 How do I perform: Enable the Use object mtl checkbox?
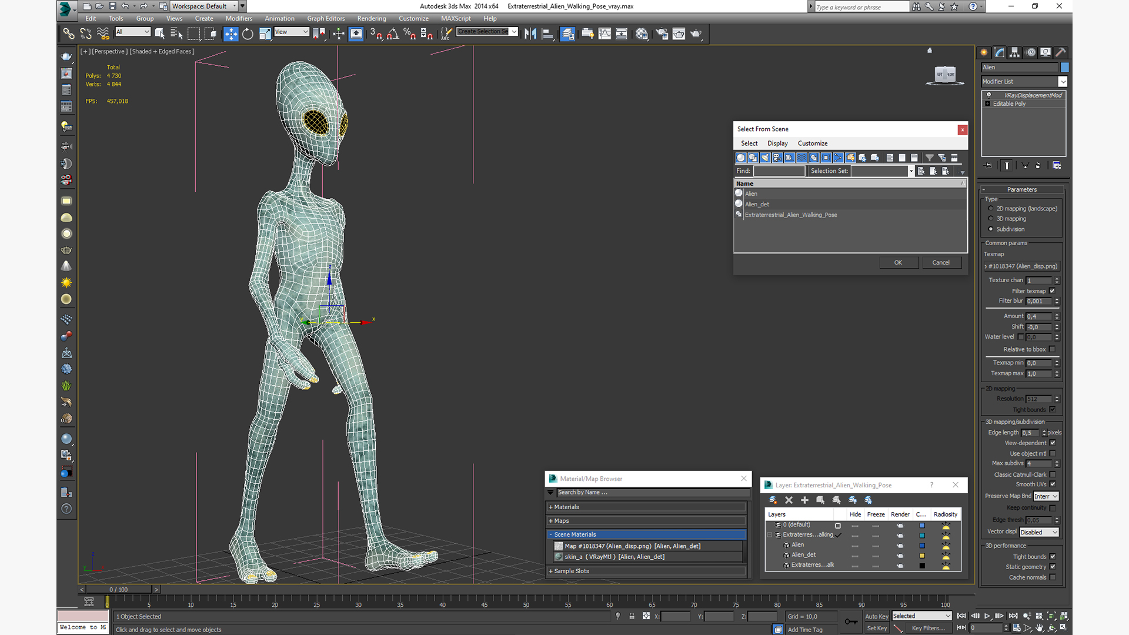[1053, 453]
